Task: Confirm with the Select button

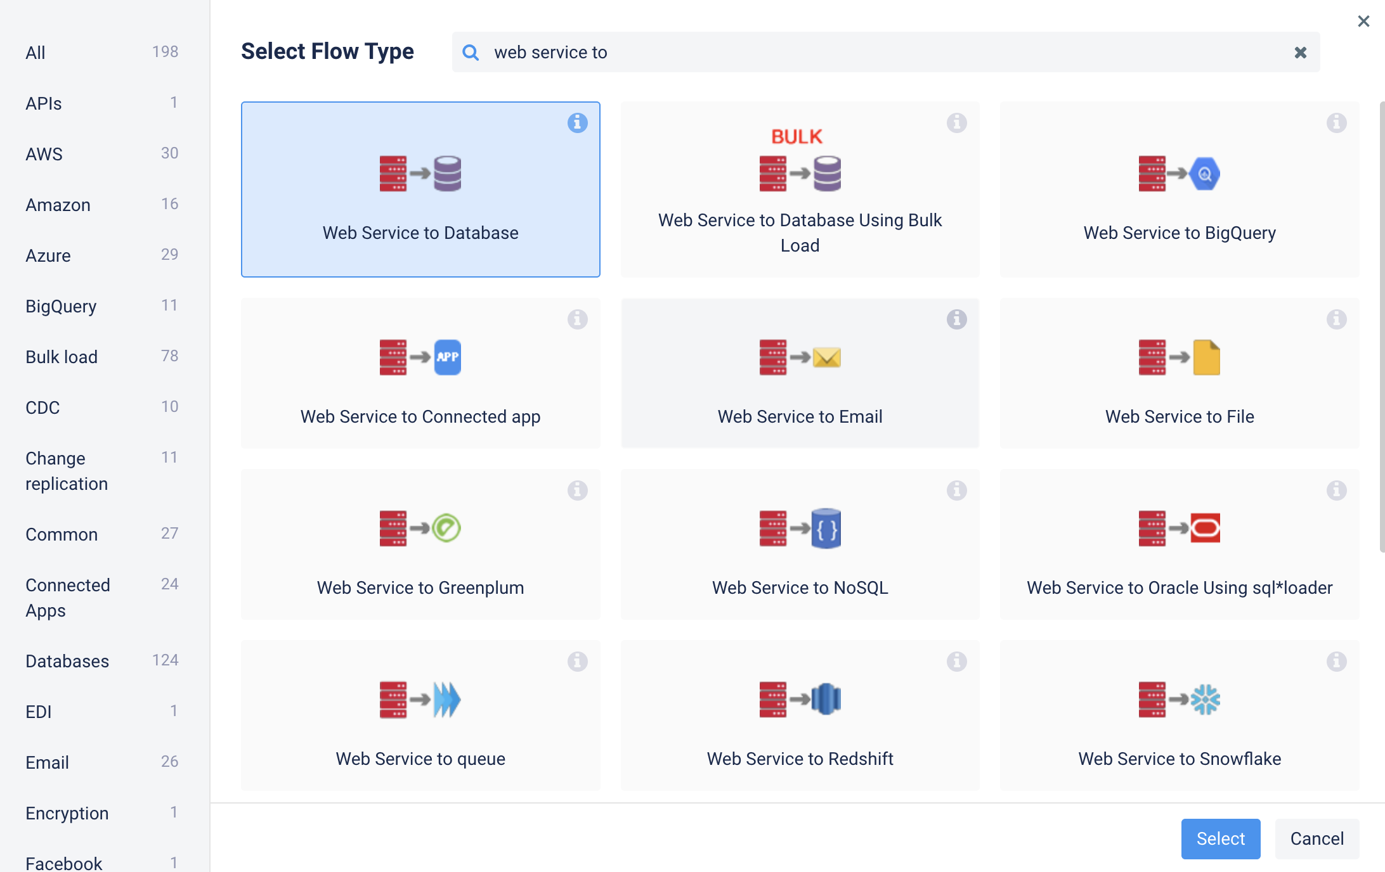Action: [x=1220, y=838]
